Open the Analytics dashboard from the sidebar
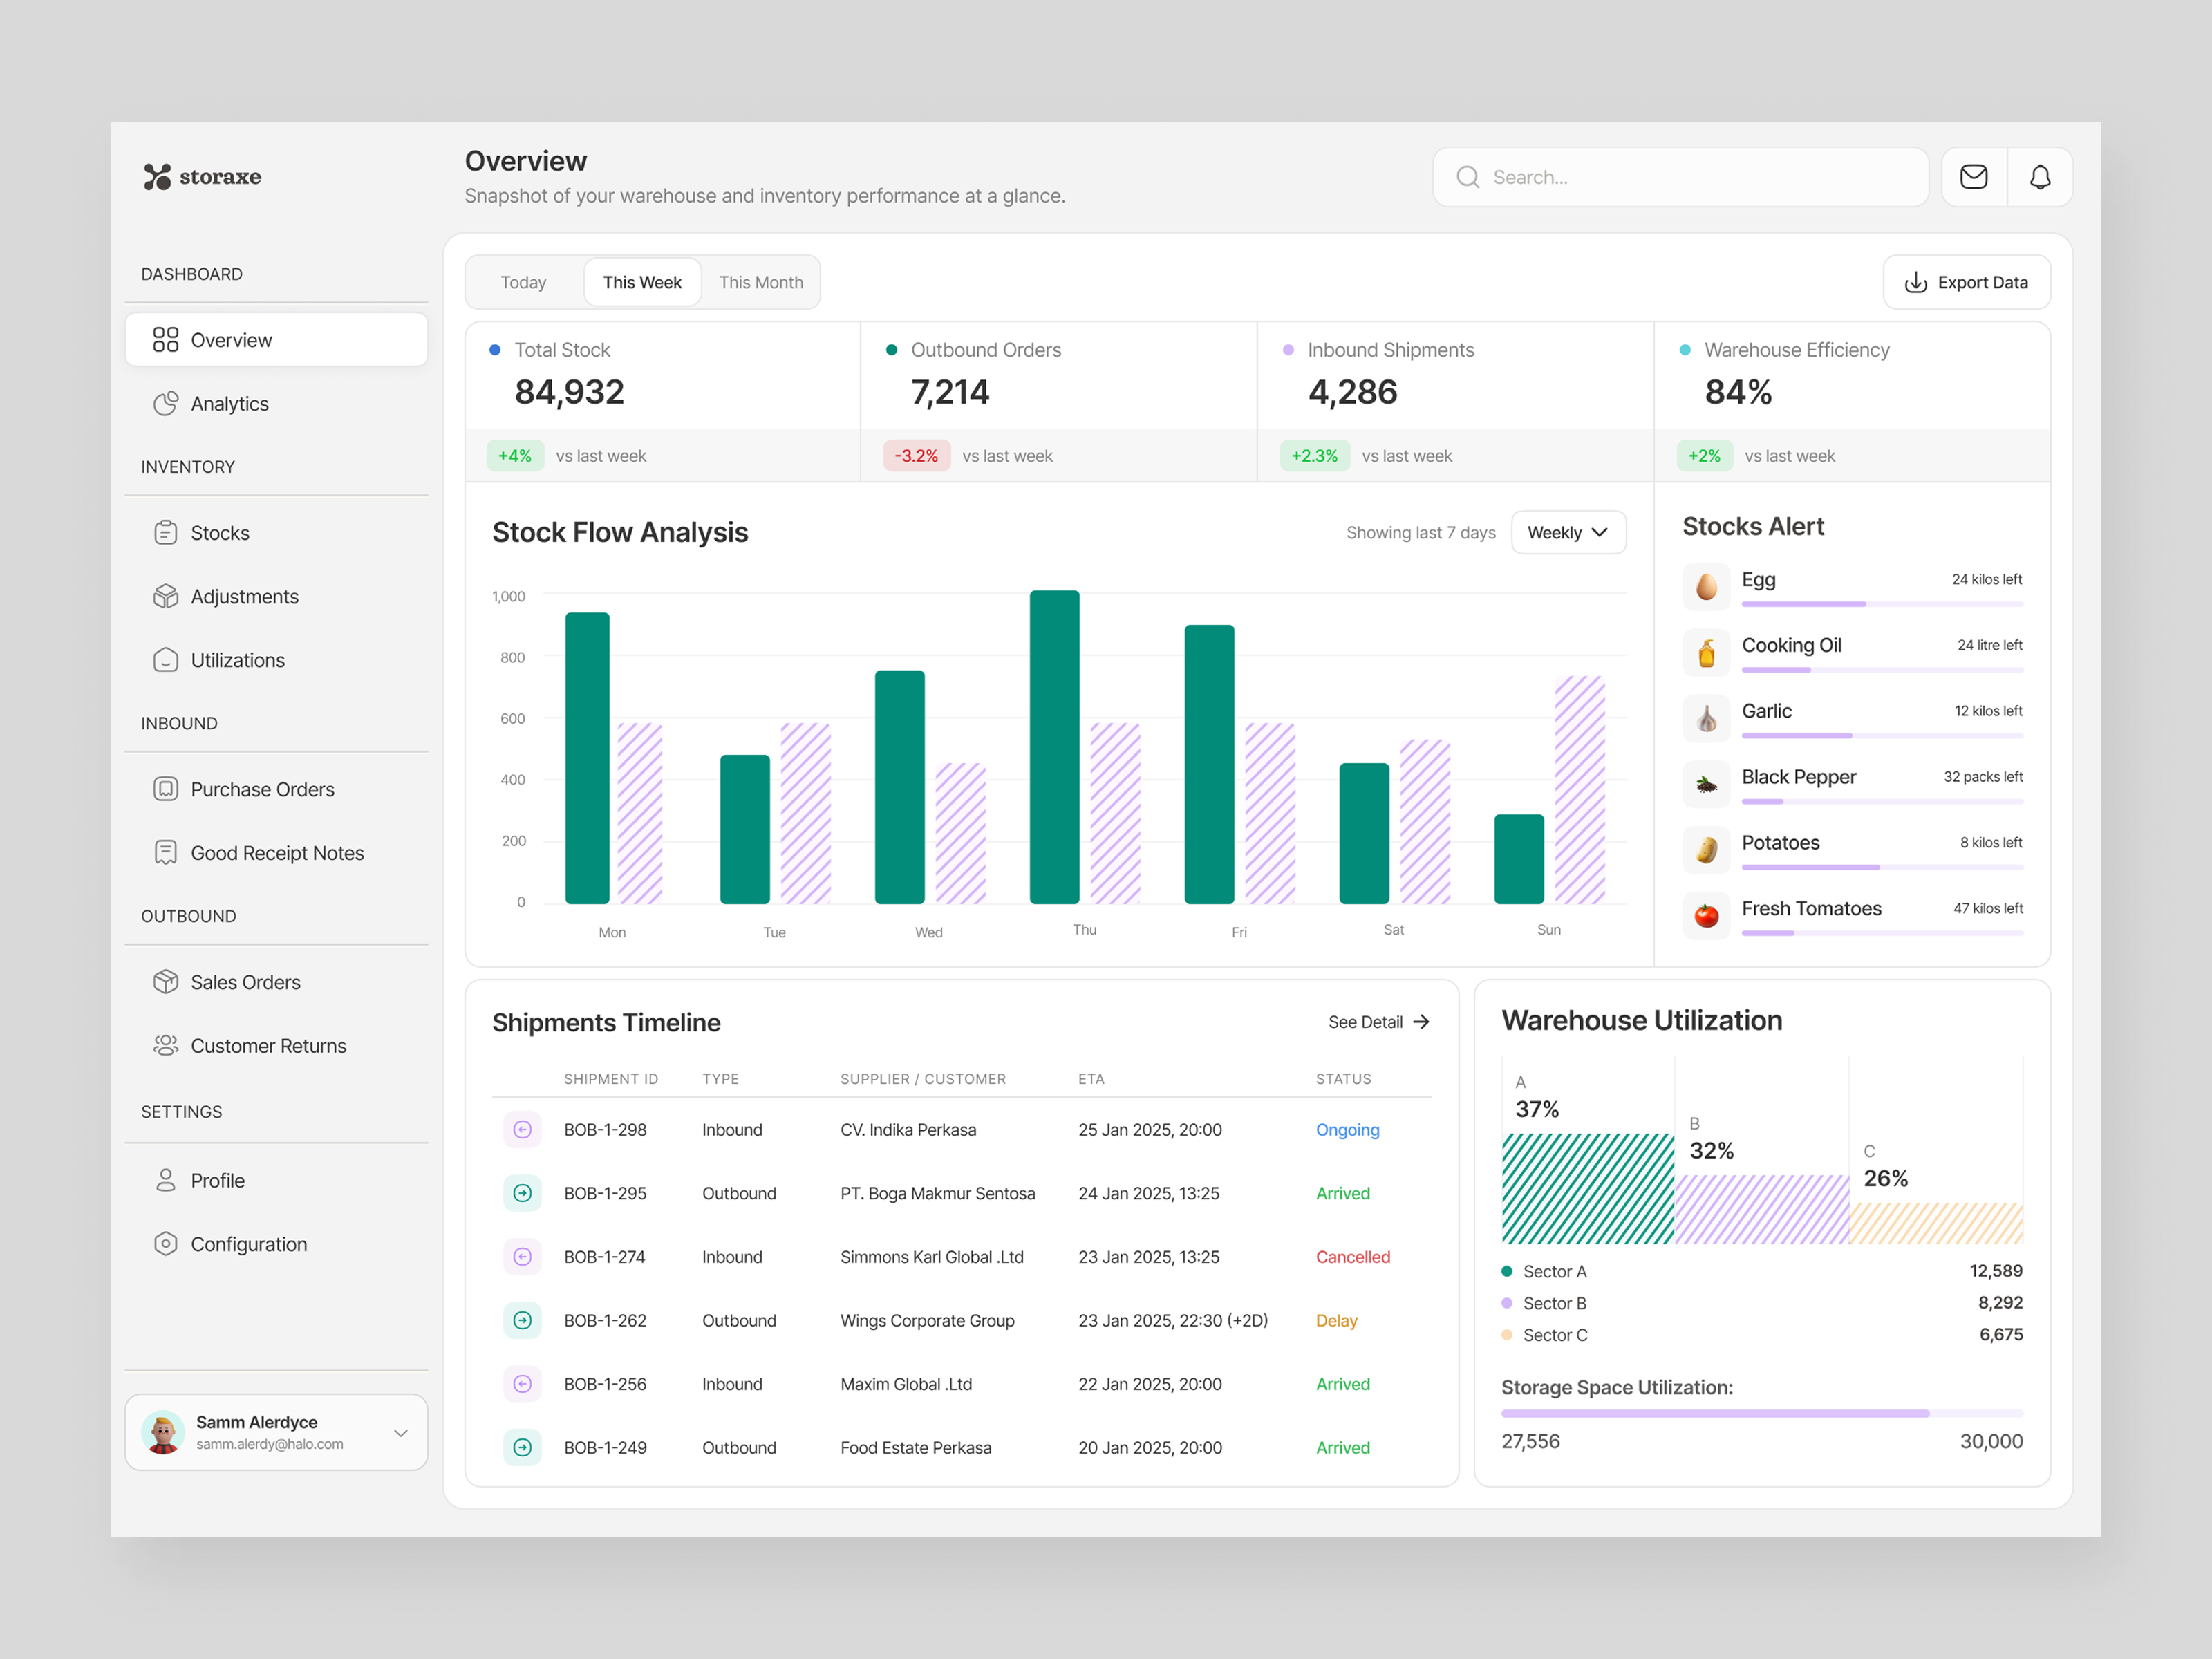This screenshot has height=1659, width=2212. (229, 403)
